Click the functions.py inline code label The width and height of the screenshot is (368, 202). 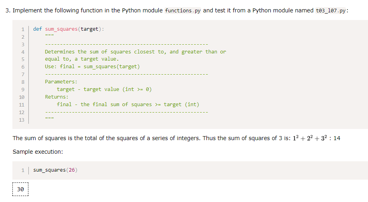click(182, 10)
